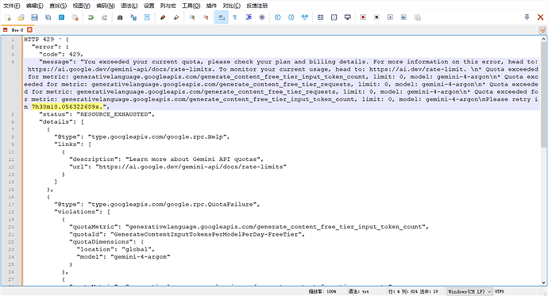
Task: Go to previous position left-arrow circle
Action: coord(277,17)
